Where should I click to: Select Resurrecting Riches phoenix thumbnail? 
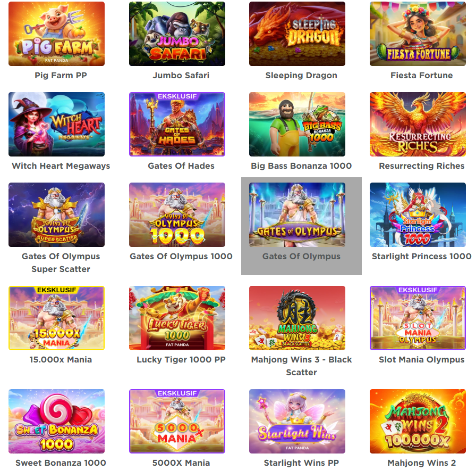[418, 124]
